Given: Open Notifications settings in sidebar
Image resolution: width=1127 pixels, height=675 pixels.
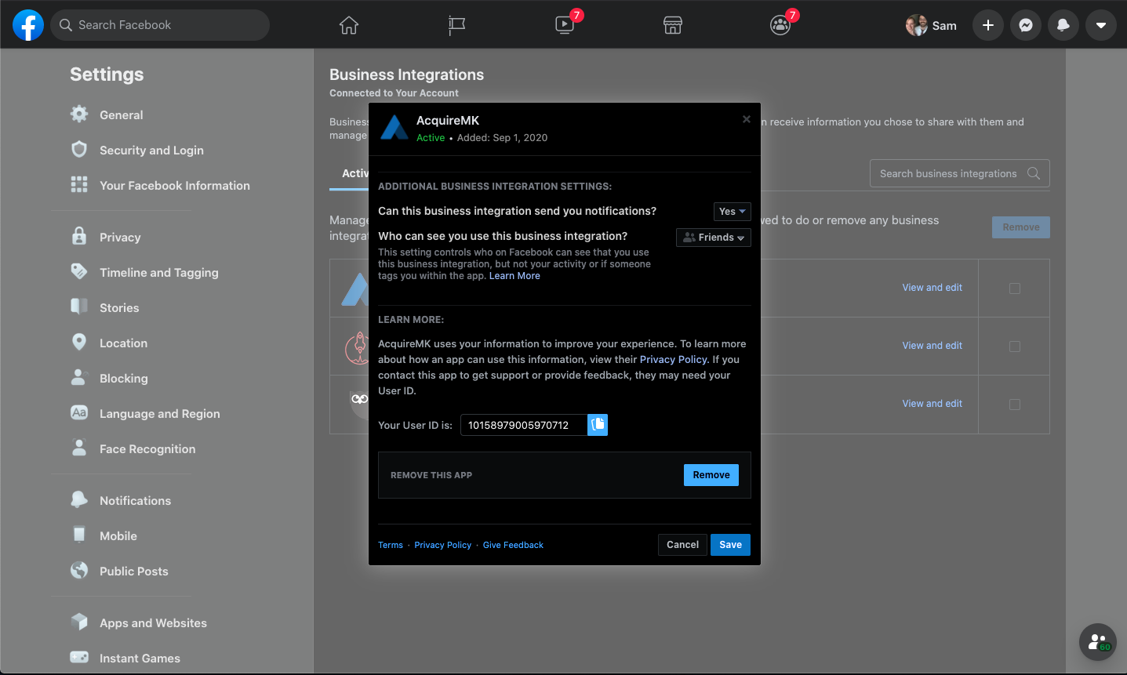Looking at the screenshot, I should click(135, 501).
